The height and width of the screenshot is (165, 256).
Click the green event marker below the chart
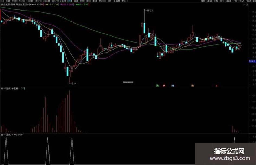[158, 85]
